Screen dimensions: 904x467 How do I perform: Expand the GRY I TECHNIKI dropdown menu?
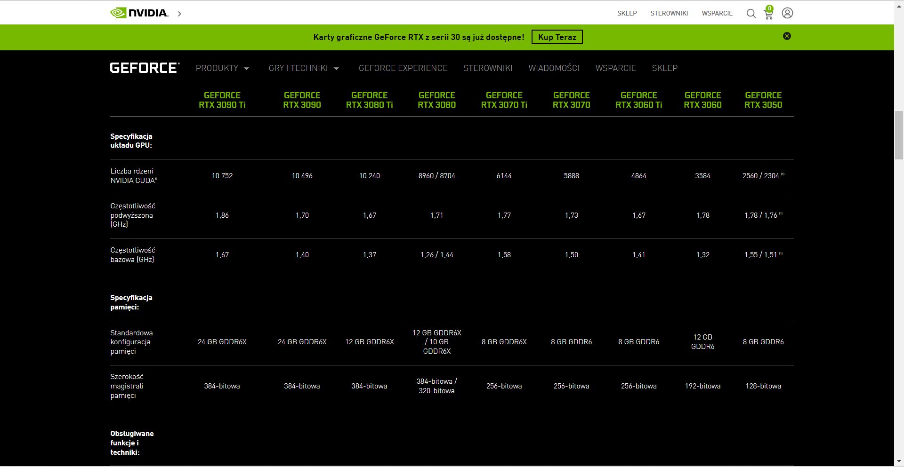304,68
